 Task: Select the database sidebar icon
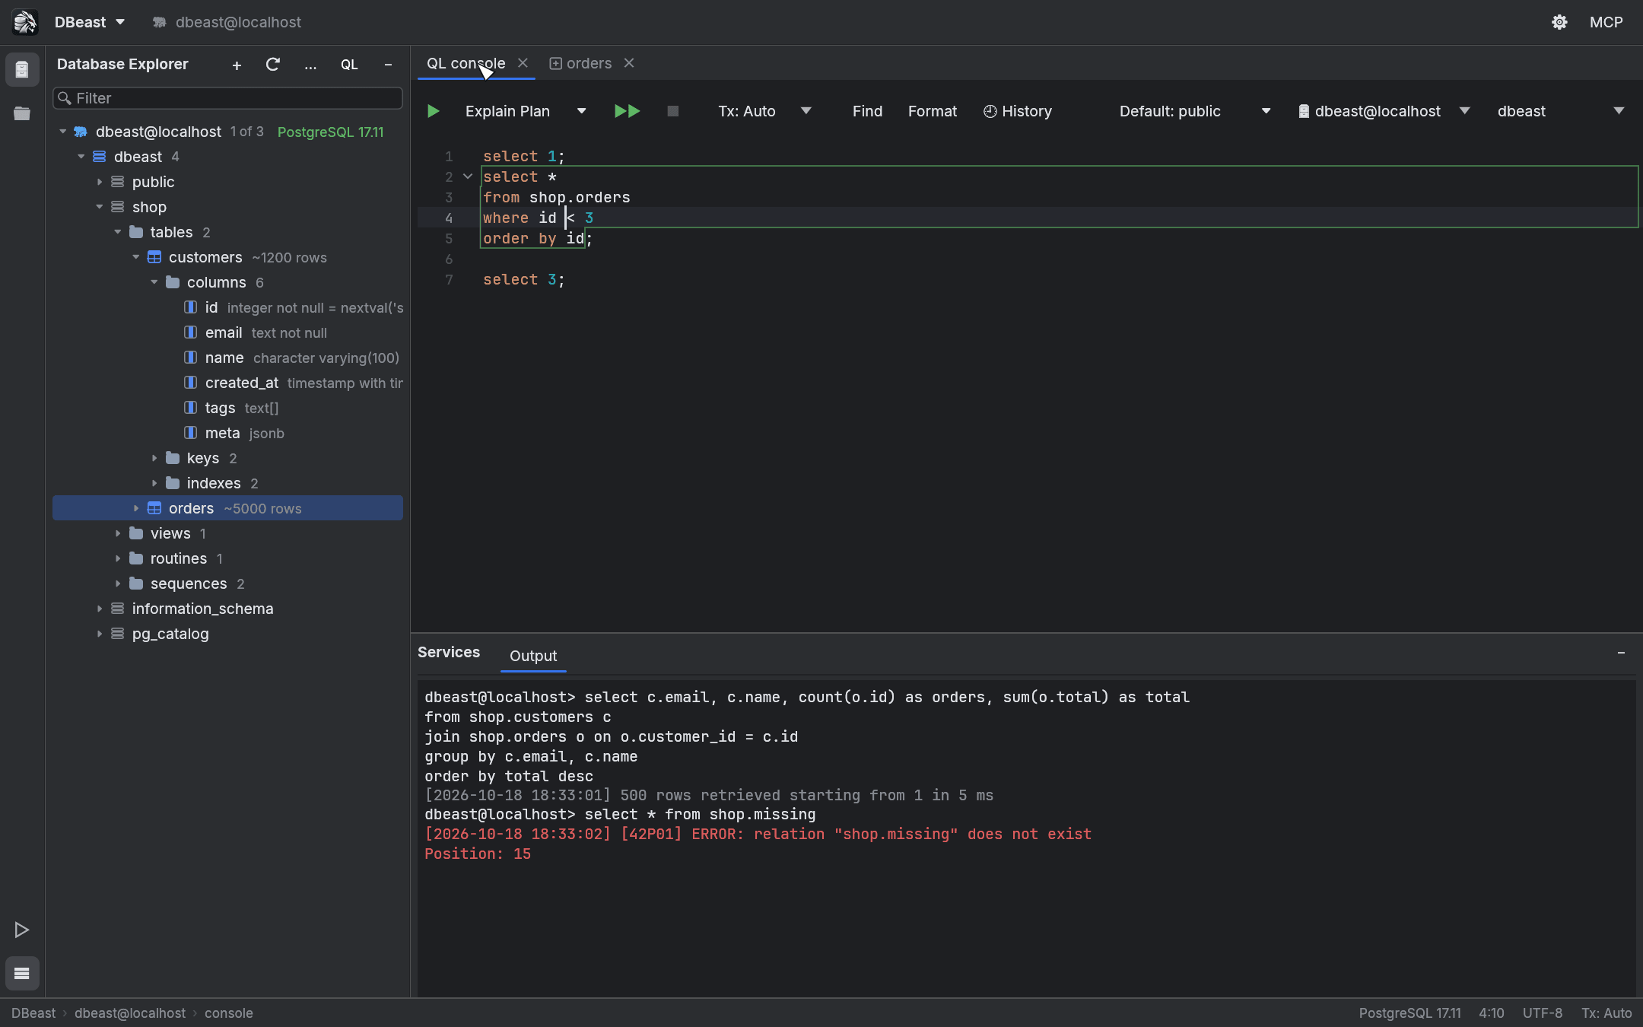coord(22,70)
